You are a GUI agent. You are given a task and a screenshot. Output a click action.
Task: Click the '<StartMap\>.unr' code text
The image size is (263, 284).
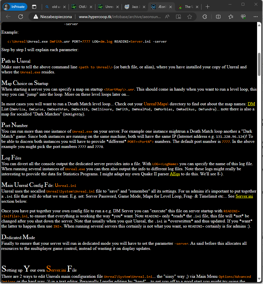pos(119,89)
